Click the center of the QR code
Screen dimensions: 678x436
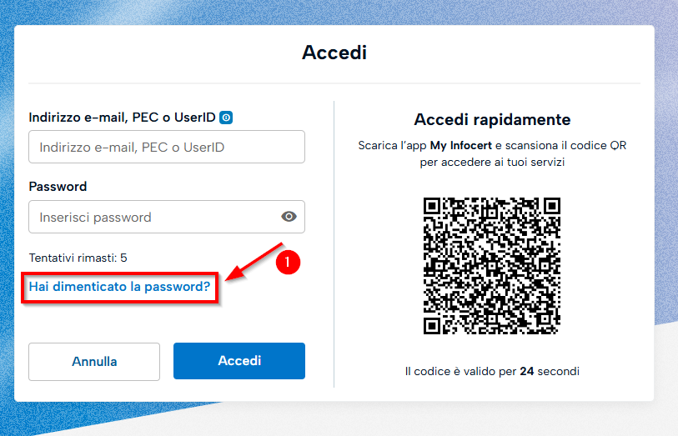coord(492,264)
